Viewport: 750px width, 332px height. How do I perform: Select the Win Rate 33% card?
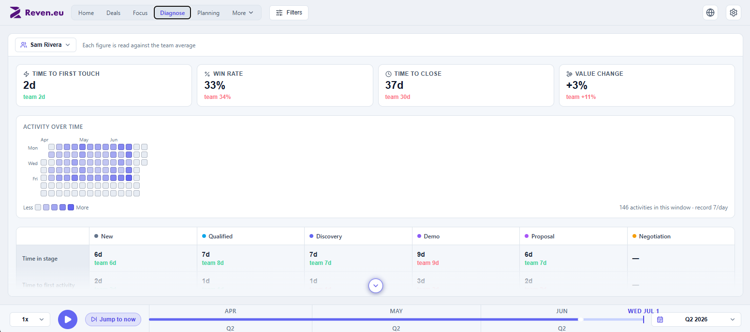285,85
